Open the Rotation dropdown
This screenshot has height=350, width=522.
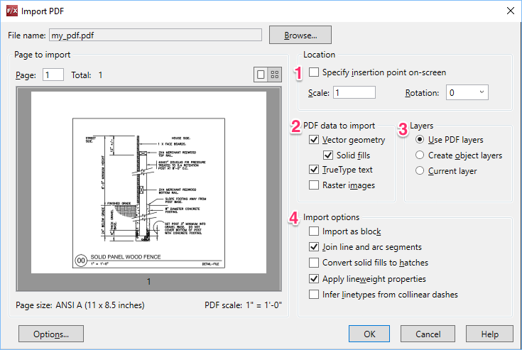(x=467, y=92)
